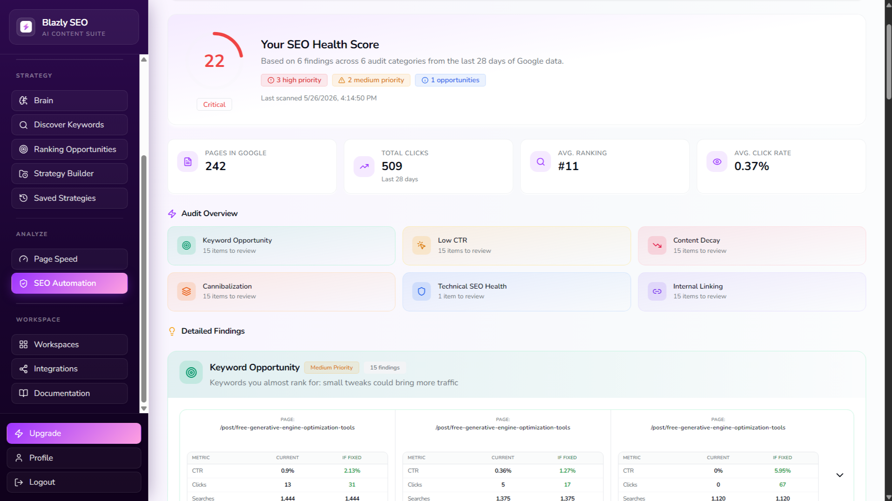Click the 2 medium priority badge
Viewport: 892px width, 501px height.
(x=371, y=80)
